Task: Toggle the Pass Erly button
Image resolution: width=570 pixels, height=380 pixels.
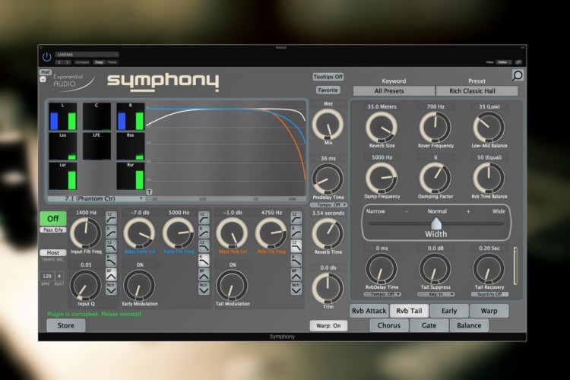Action: 53,230
